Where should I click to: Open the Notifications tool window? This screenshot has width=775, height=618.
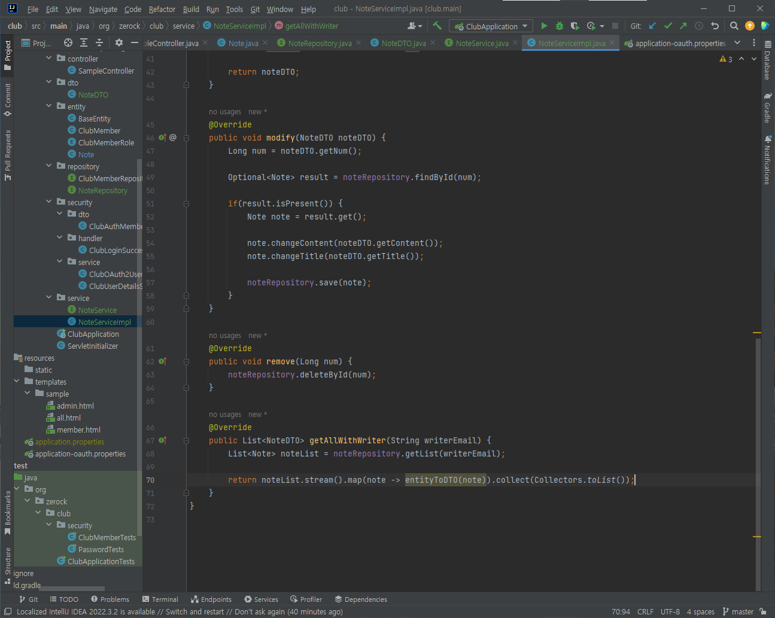click(x=767, y=160)
